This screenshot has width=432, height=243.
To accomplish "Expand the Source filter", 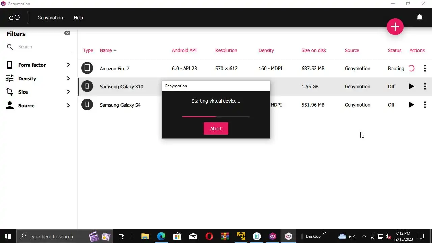I will (x=68, y=105).
